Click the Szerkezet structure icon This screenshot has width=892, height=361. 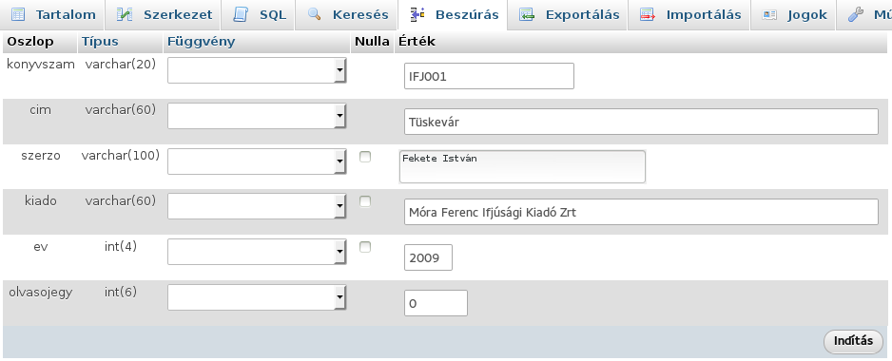[x=125, y=14]
